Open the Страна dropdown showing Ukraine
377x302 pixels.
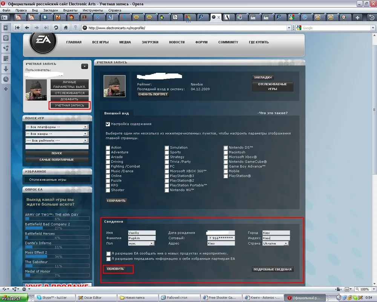tap(276, 243)
